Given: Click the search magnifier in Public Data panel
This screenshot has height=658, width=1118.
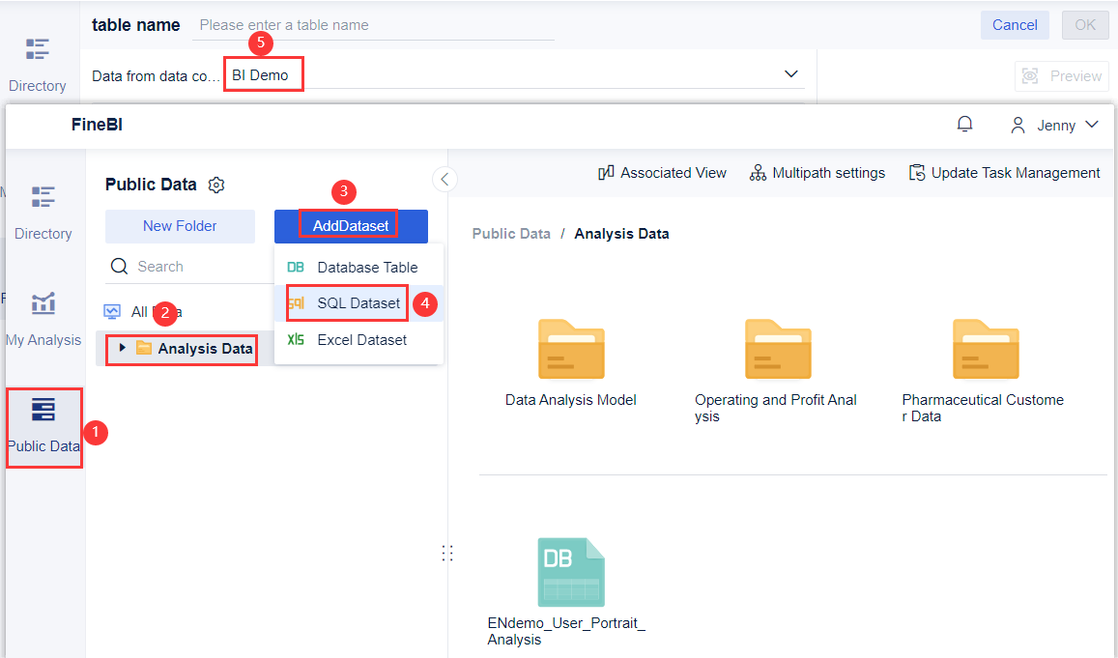Looking at the screenshot, I should (x=118, y=266).
